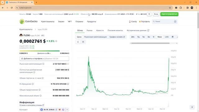199x112 pixels.
Task: Reload the browser page
Action: point(12,8)
